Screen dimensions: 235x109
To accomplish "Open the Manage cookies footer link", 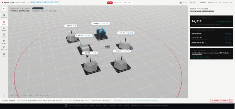I will [136, 106].
